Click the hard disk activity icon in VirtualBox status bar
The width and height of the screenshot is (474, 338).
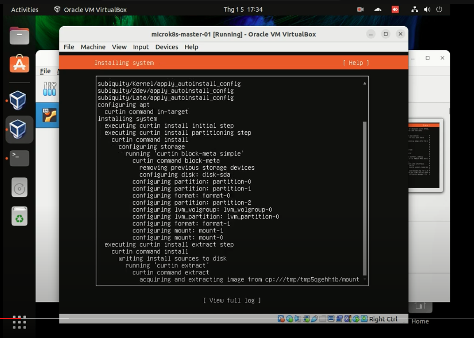pos(280,319)
